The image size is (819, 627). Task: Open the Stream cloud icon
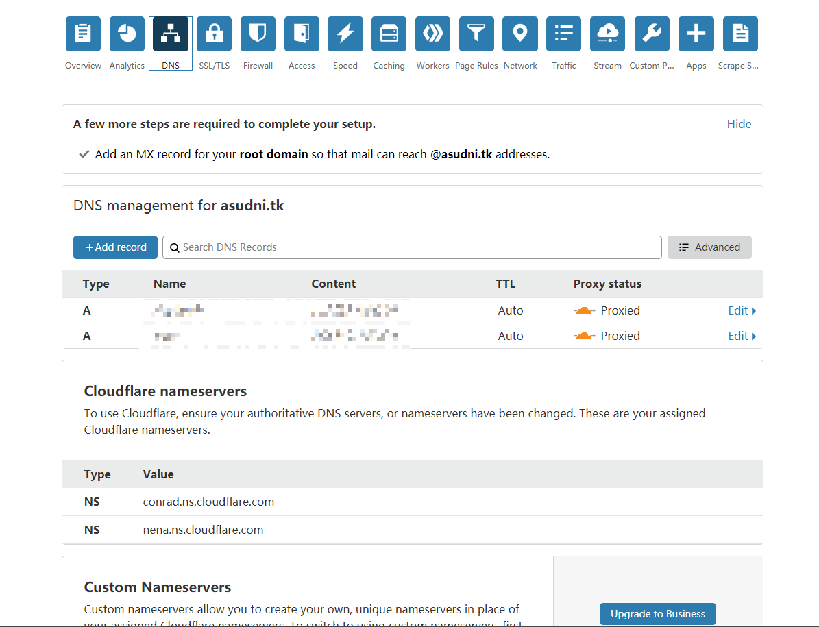tap(607, 34)
